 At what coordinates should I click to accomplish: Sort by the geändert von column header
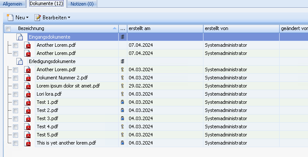[294, 29]
